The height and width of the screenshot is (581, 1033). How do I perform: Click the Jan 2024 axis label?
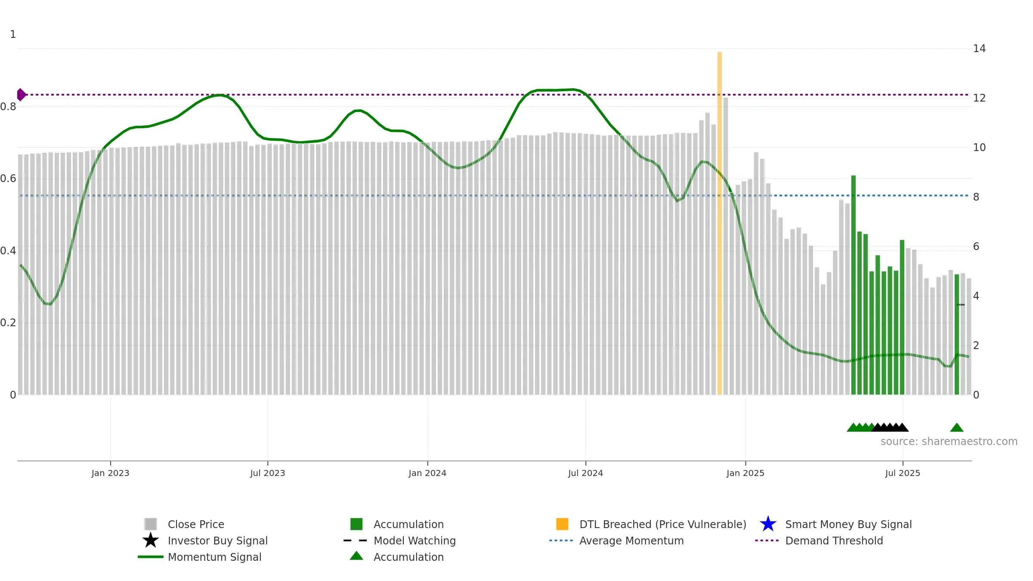(x=427, y=473)
